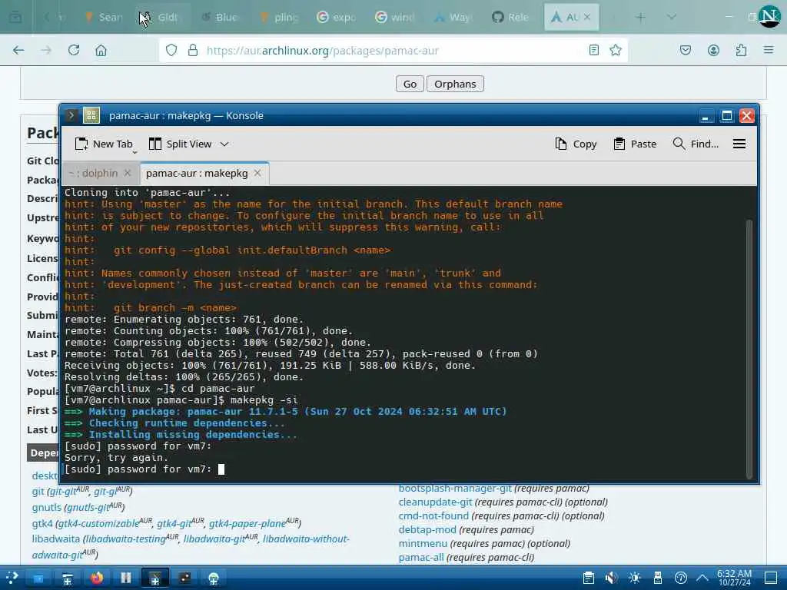Open Find in Konsole toolbar
Screen dimensions: 787x590
coord(696,144)
